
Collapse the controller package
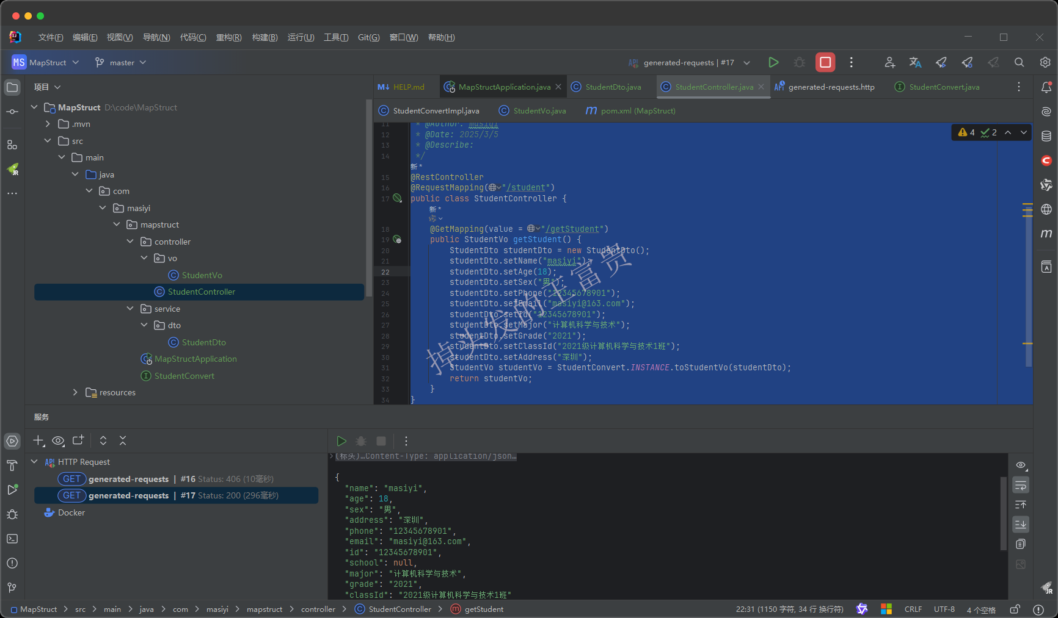(x=130, y=242)
